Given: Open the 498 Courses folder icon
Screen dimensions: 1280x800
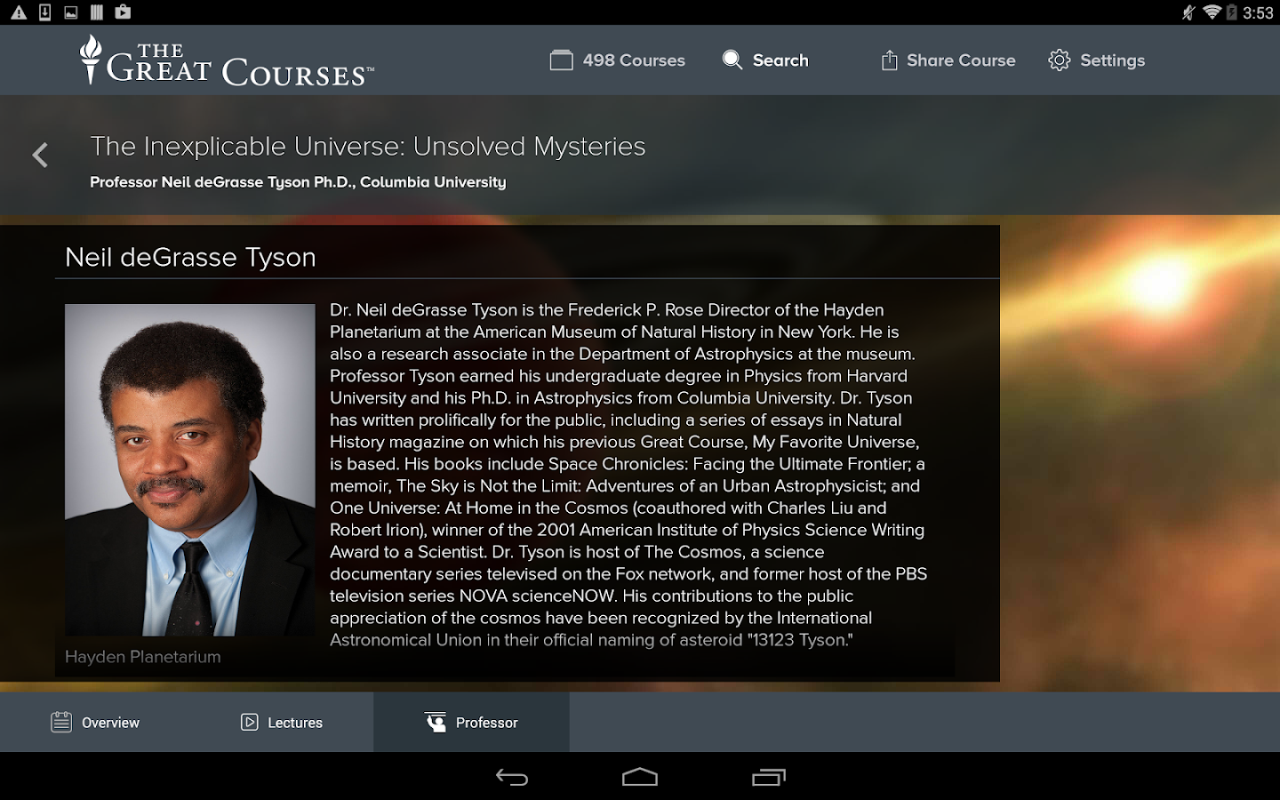Looking at the screenshot, I should coord(562,60).
